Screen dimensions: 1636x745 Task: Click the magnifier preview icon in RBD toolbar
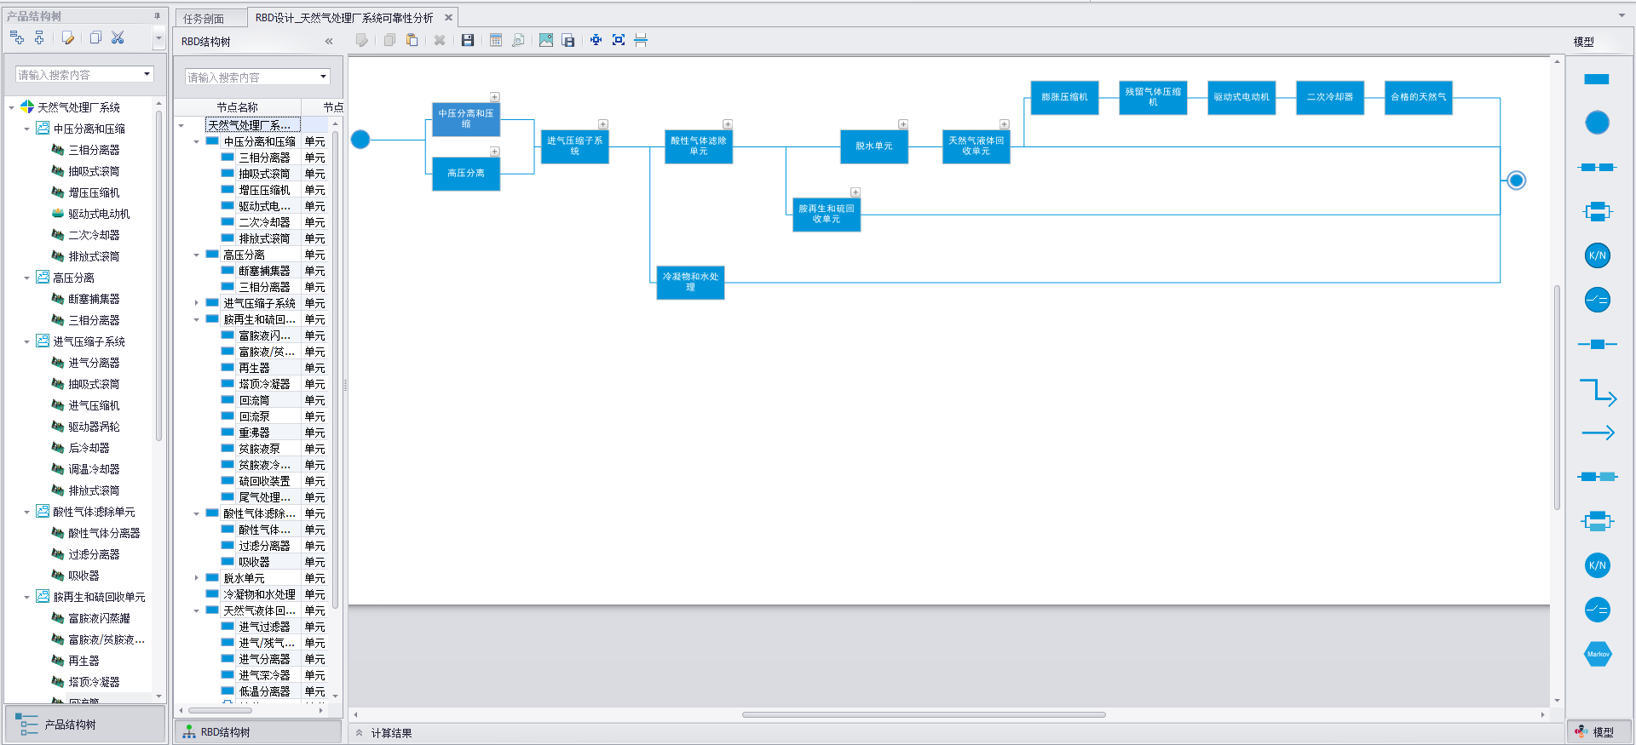518,40
